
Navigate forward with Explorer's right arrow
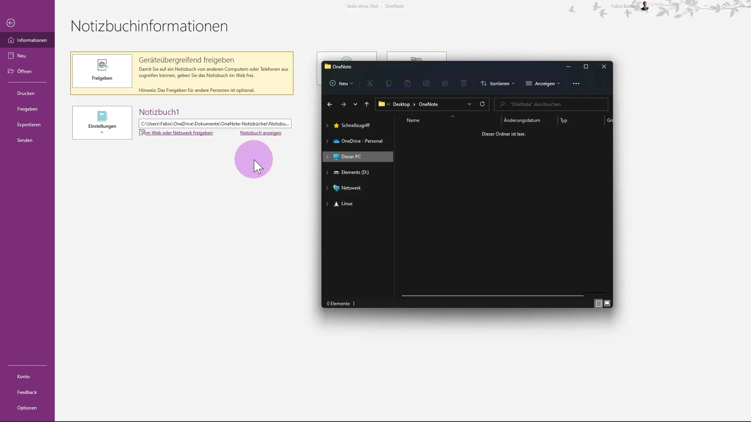pos(343,104)
